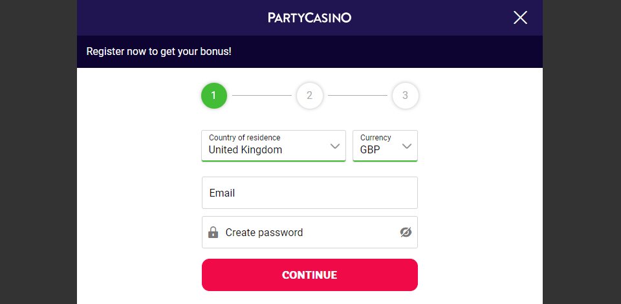Screen dimensions: 621x304
Task: Focus the Email input field
Action: click(310, 193)
